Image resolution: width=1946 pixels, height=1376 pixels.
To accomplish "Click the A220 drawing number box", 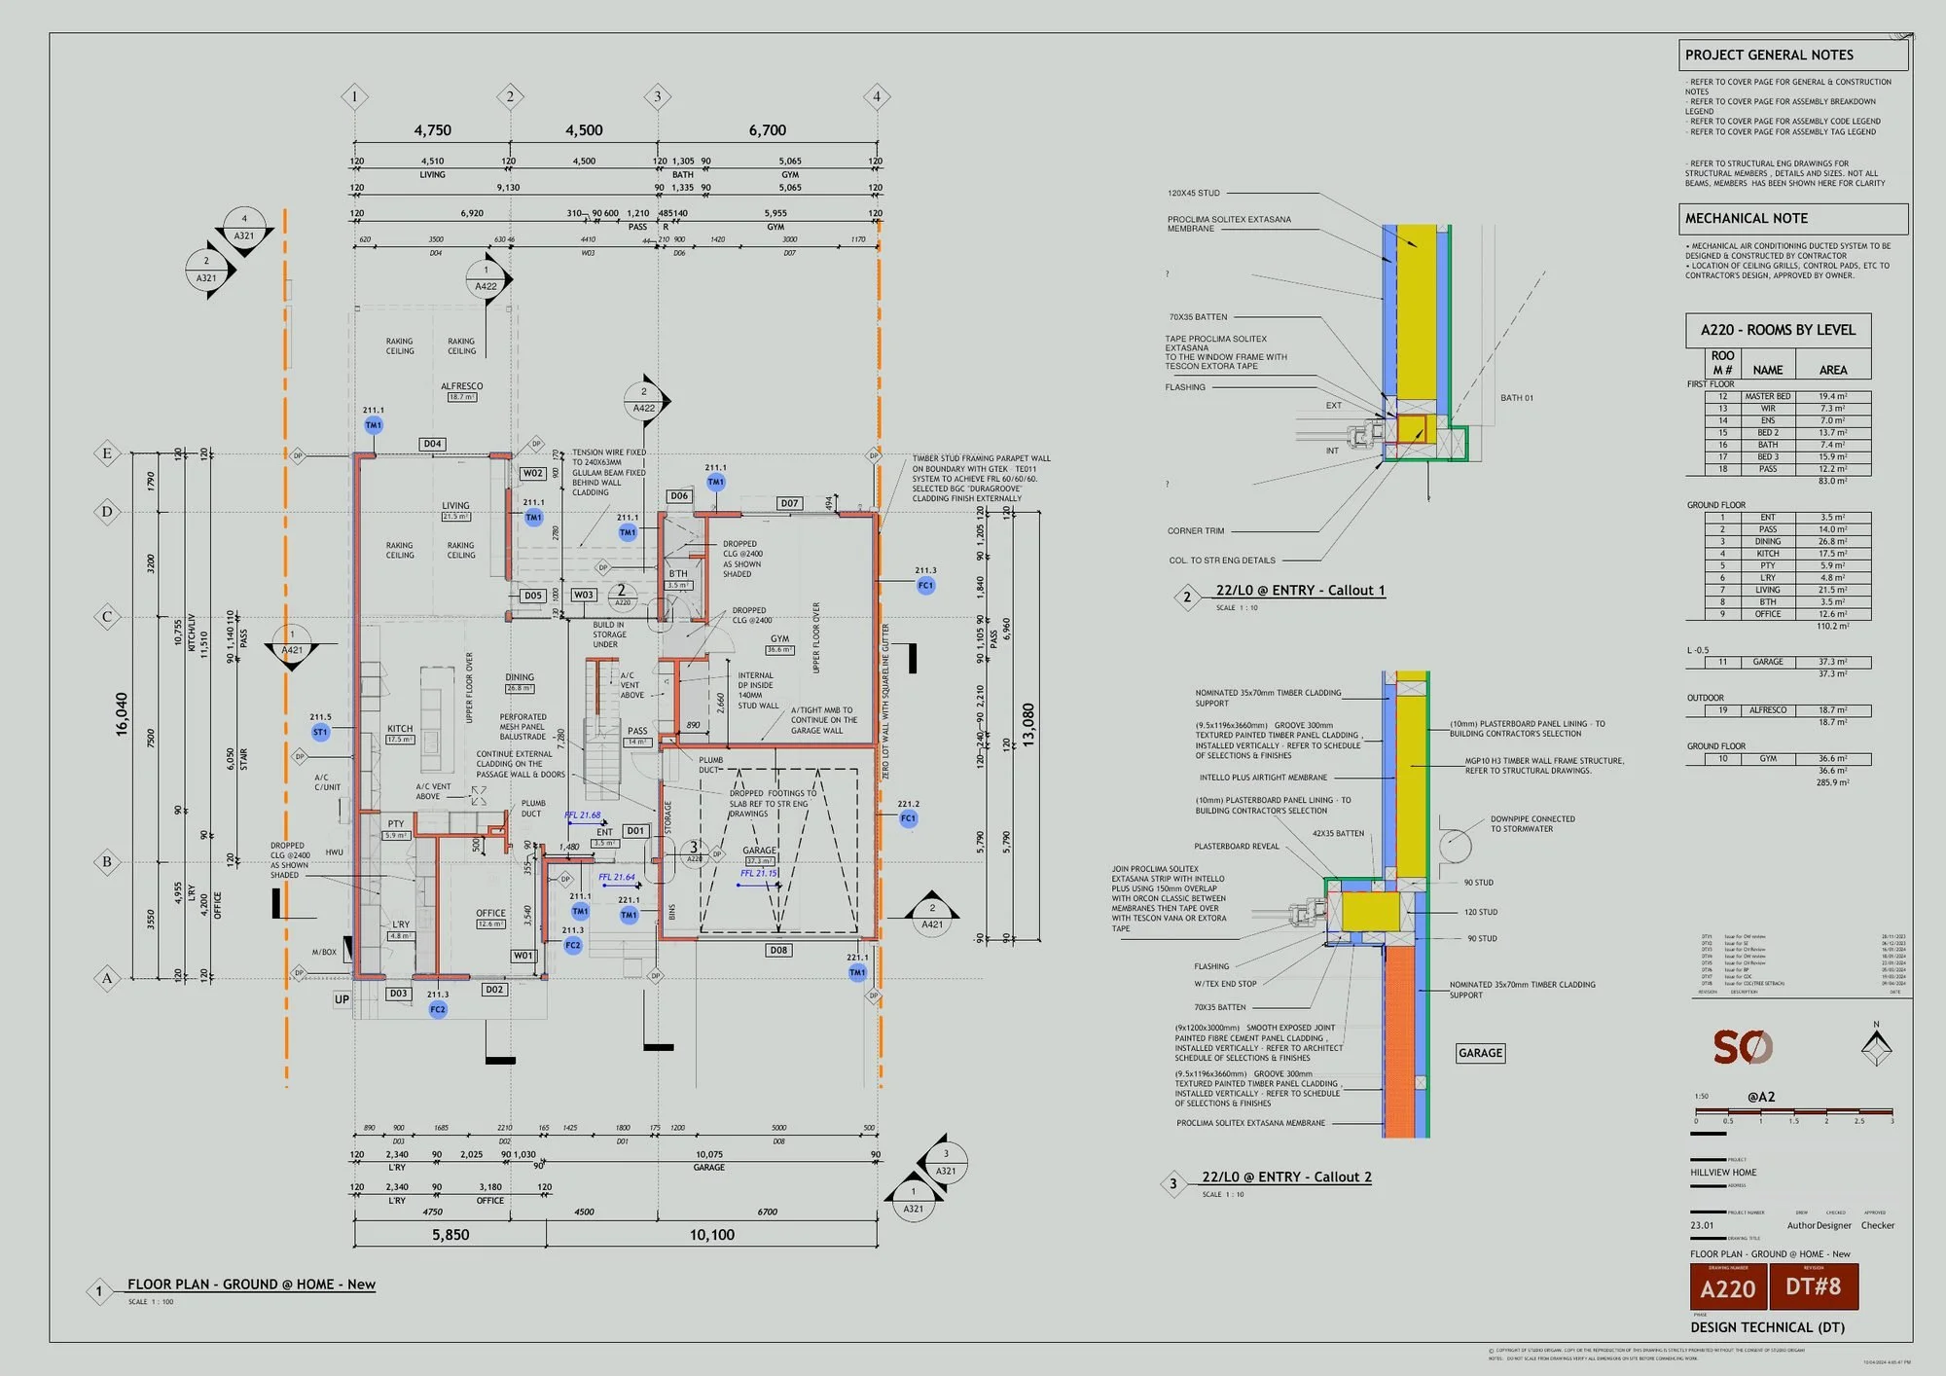I will 1728,1286.
